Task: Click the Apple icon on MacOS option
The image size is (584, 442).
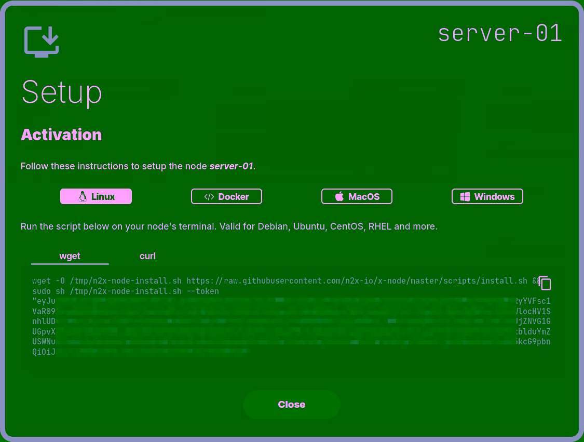Action: click(x=338, y=196)
